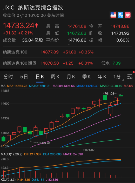
Task: Tap the blue lightning Level 2 icon
Action: (x=120, y=15)
